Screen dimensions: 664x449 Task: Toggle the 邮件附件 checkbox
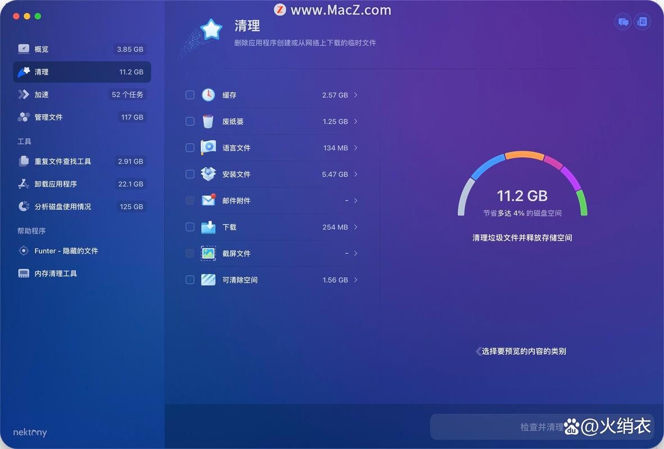[190, 200]
